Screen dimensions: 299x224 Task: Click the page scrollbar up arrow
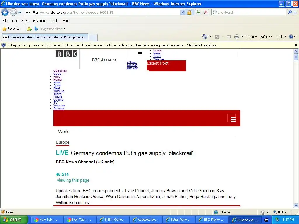click(296, 51)
